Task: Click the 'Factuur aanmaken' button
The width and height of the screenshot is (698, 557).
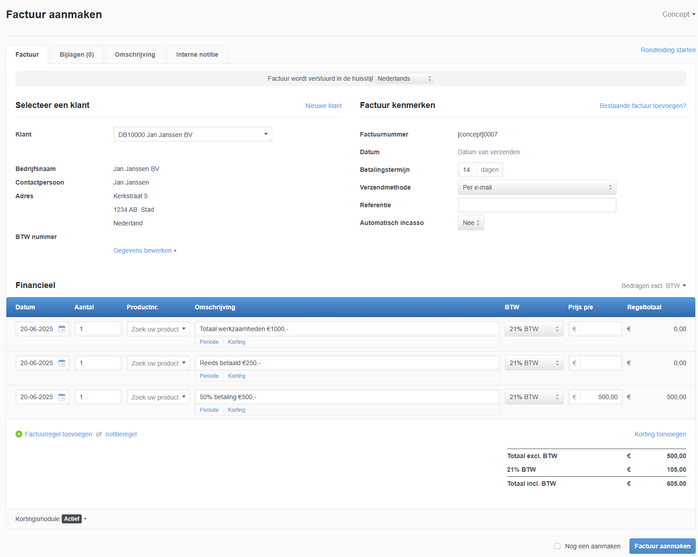Action: coord(662,546)
